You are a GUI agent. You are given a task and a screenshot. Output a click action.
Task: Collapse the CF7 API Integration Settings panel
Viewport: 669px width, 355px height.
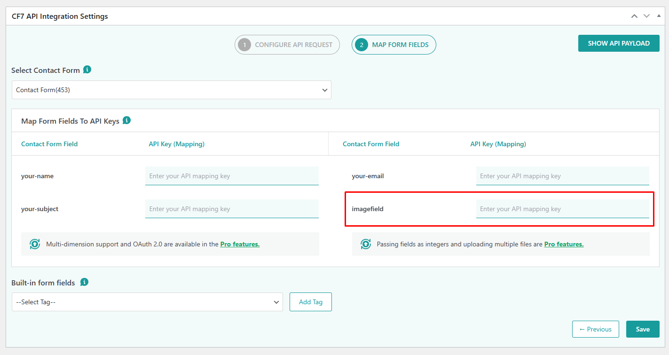[659, 16]
